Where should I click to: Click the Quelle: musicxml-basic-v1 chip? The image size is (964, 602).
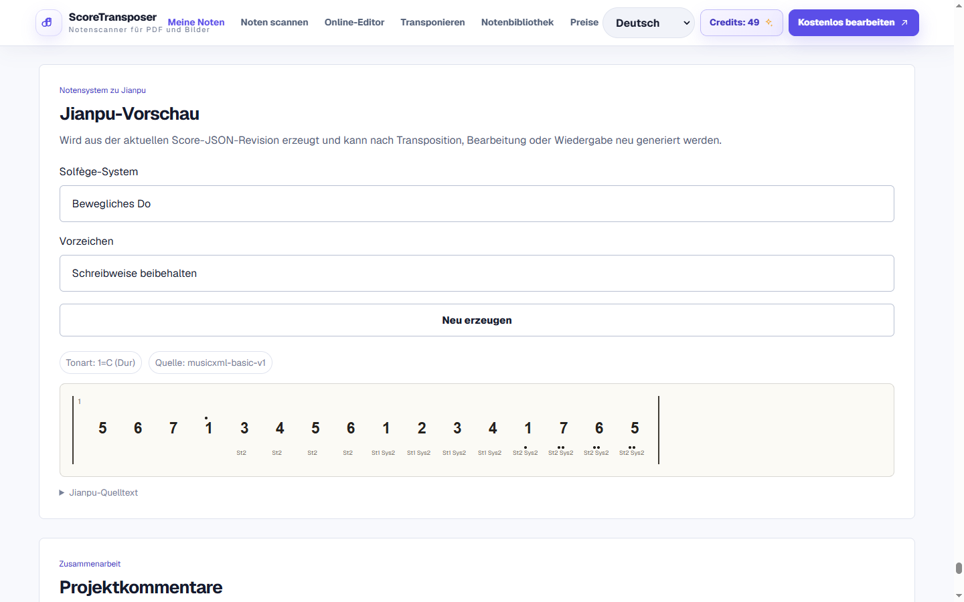pyautogui.click(x=210, y=363)
